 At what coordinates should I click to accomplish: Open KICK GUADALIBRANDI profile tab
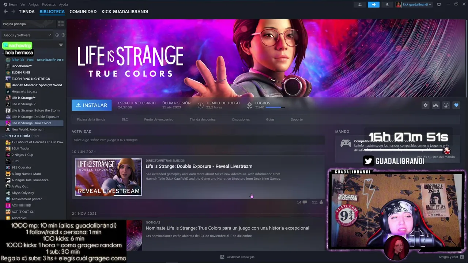point(125,12)
